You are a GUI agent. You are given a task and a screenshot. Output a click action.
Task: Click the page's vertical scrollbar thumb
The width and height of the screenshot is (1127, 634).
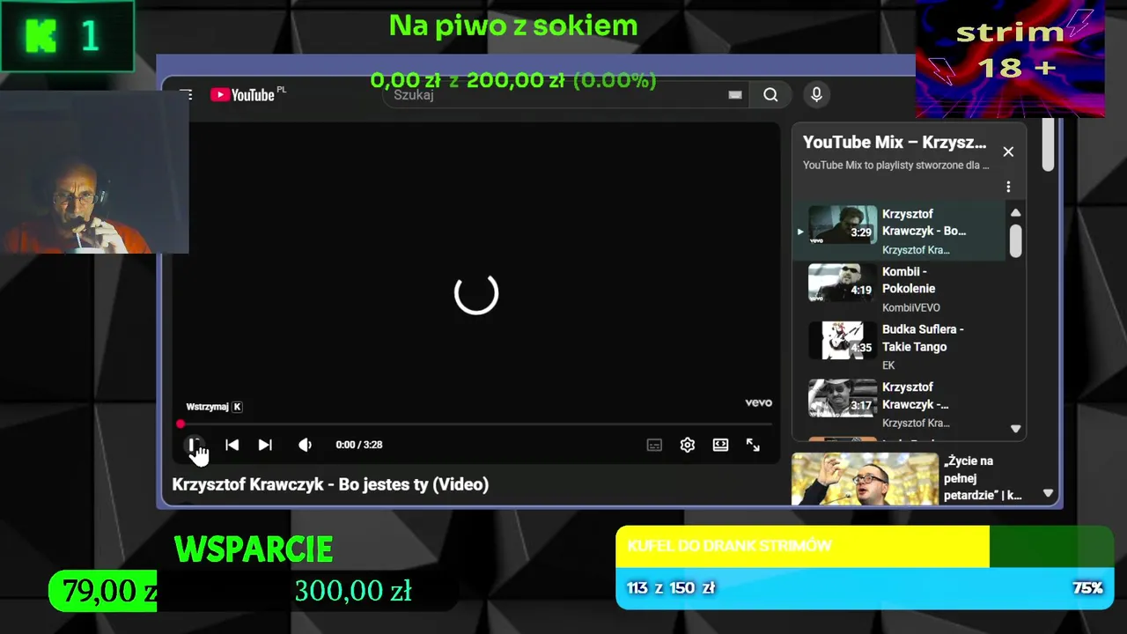coord(1048,144)
